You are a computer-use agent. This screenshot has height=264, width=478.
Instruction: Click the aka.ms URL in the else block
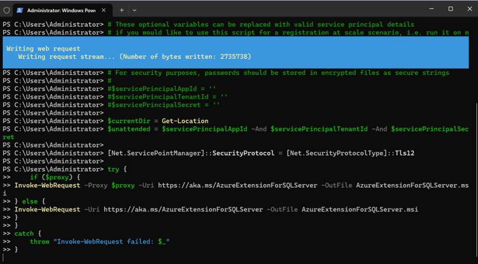[183, 210]
